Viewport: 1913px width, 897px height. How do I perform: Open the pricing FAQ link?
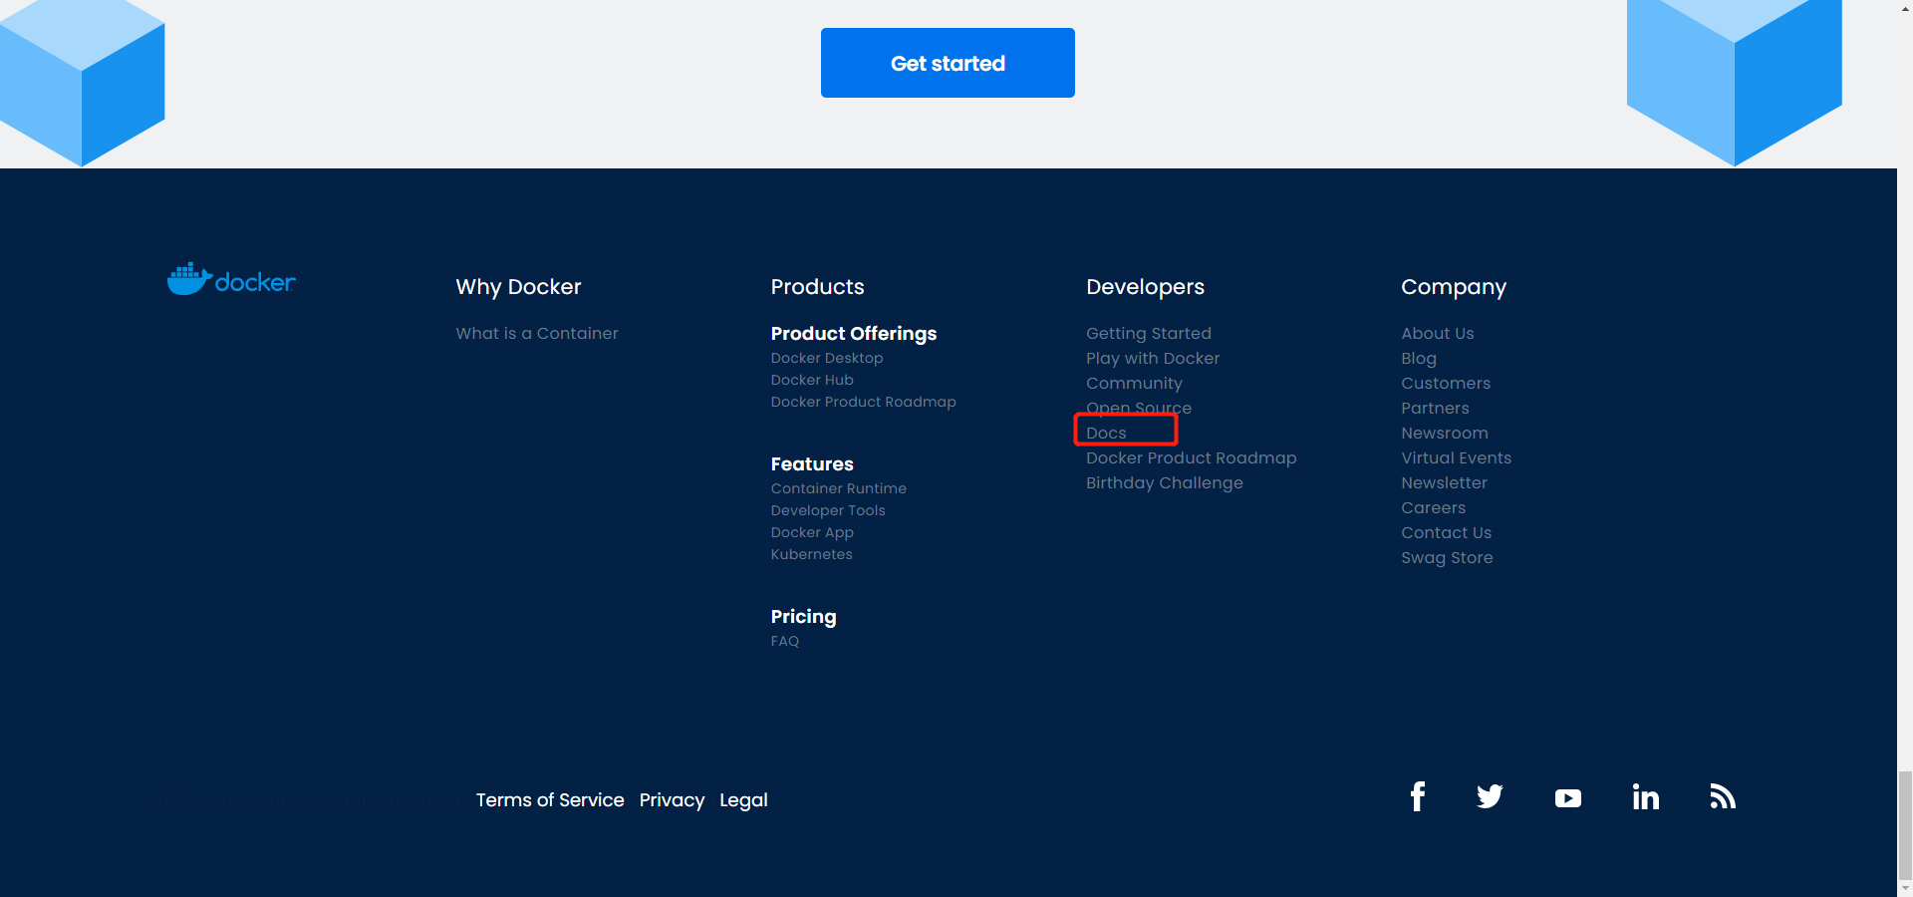784,641
